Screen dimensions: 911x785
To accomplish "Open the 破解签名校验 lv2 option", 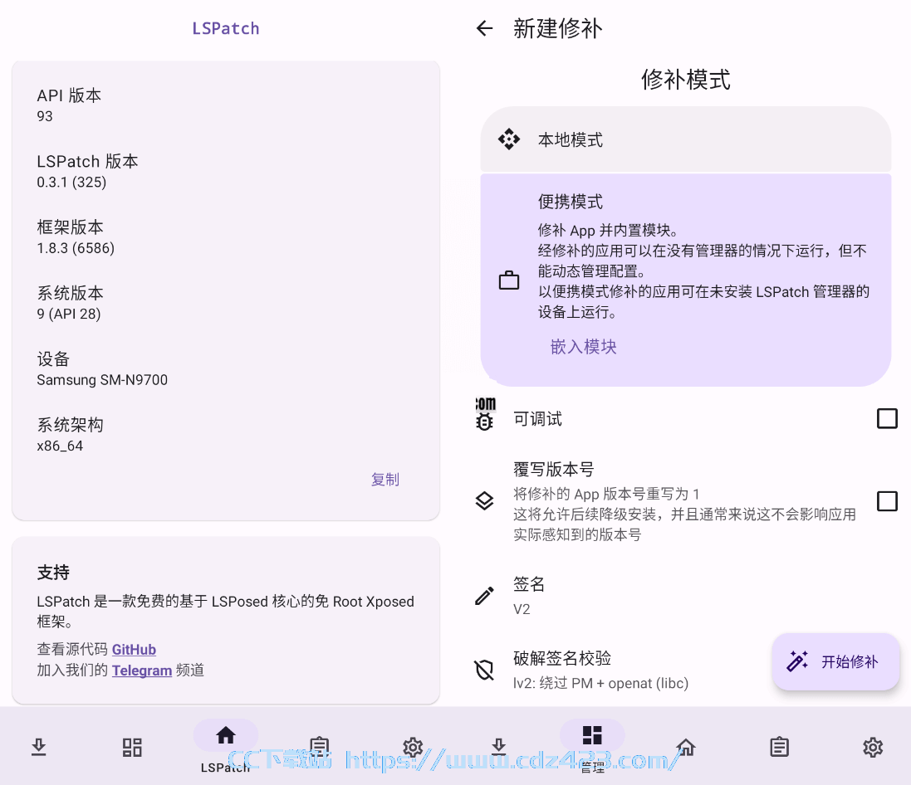I will 618,670.
